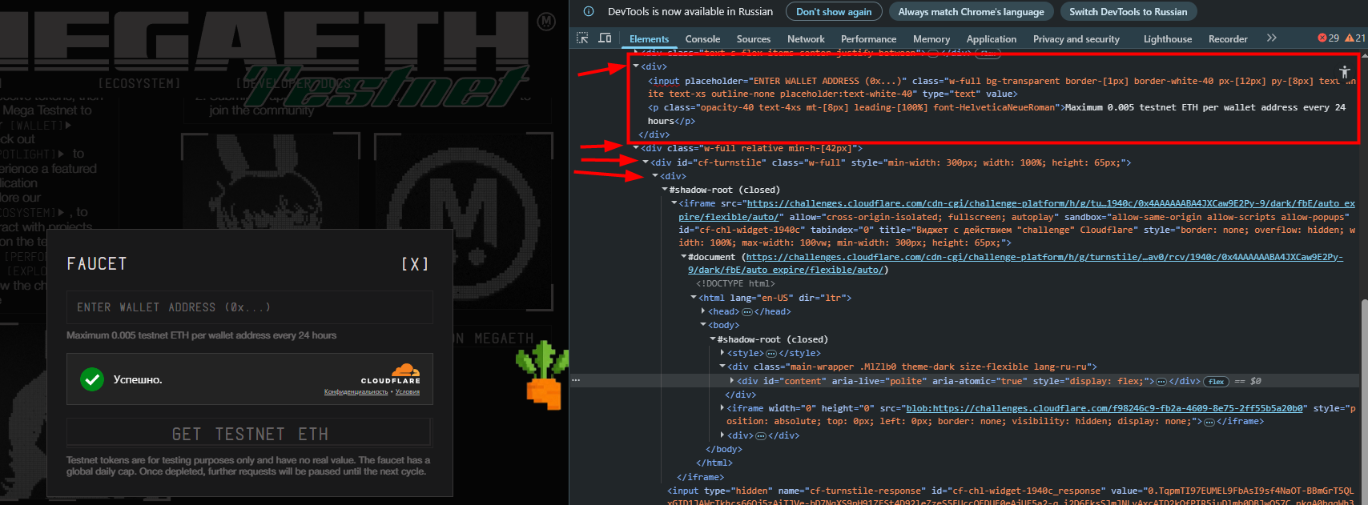The height and width of the screenshot is (505, 1368).
Task: Expand the head element node
Action: 702,311
